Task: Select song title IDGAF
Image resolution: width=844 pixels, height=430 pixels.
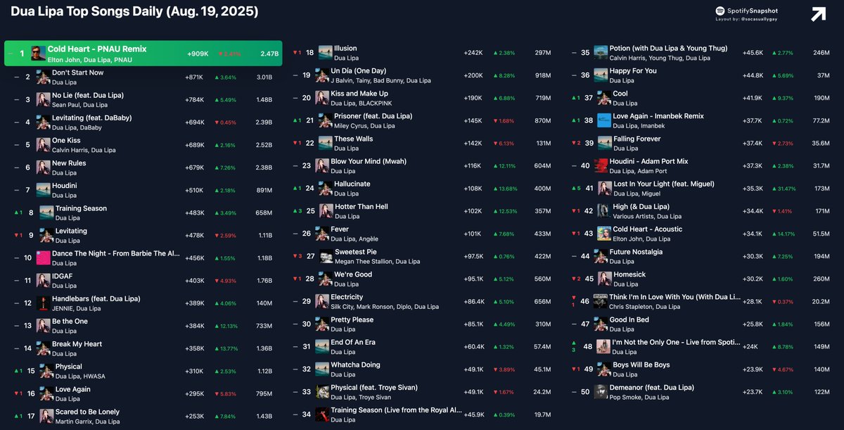Action: (63, 276)
